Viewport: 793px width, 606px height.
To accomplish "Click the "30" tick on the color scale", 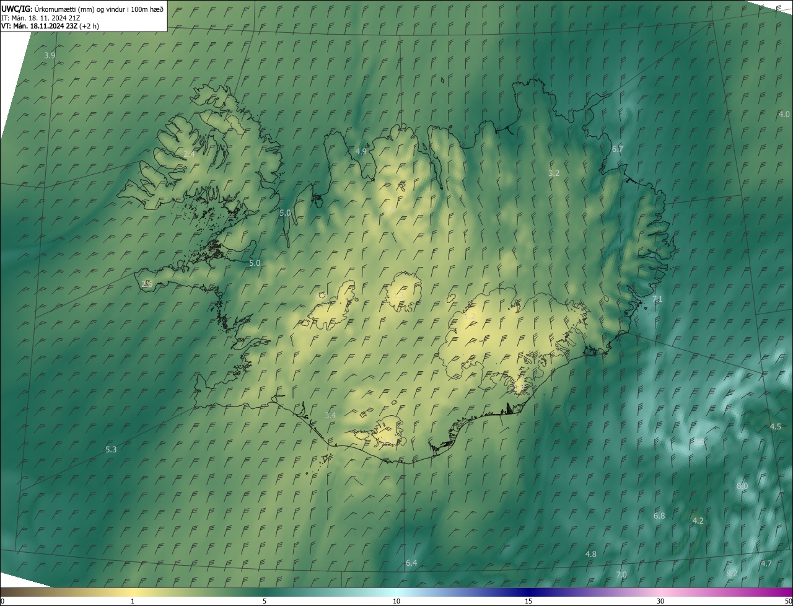I will click(x=660, y=602).
